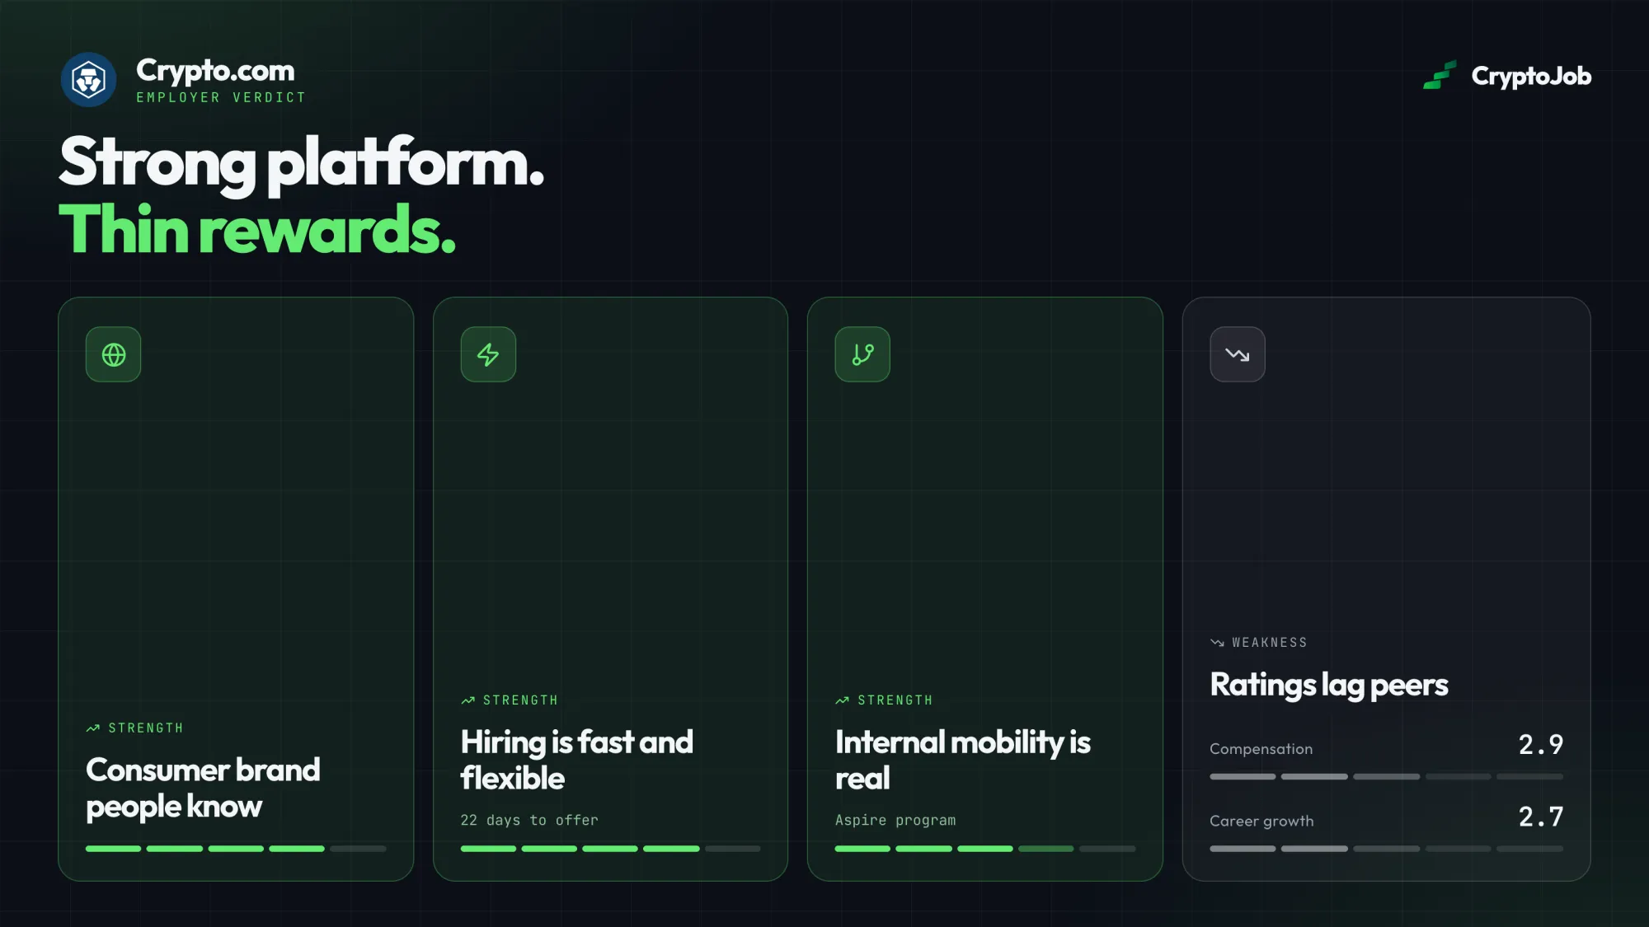Click the Consumer brand strength meter bar
Viewport: 1649px width, 927px height.
[236, 849]
